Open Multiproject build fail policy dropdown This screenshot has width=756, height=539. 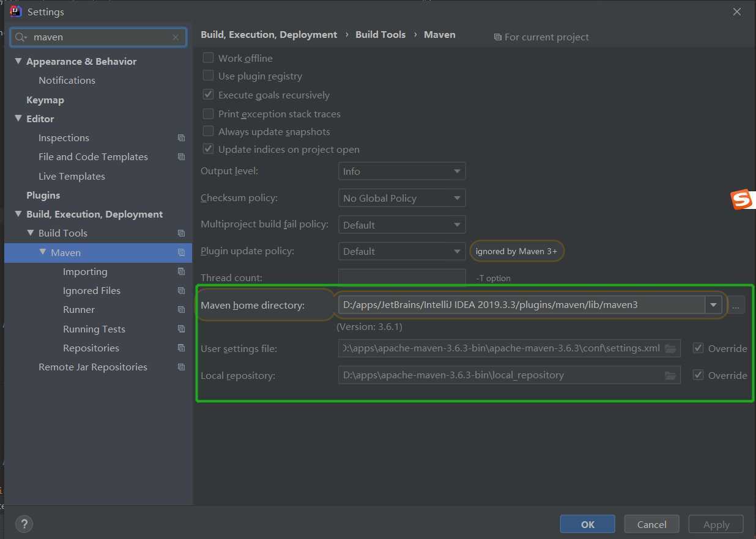click(x=402, y=225)
